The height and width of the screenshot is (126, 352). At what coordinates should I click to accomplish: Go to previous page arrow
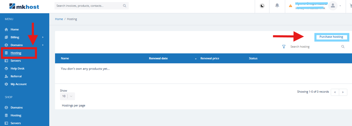335,92
